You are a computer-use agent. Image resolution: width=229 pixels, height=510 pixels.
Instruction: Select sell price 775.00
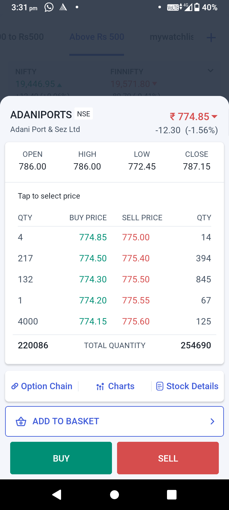click(136, 237)
